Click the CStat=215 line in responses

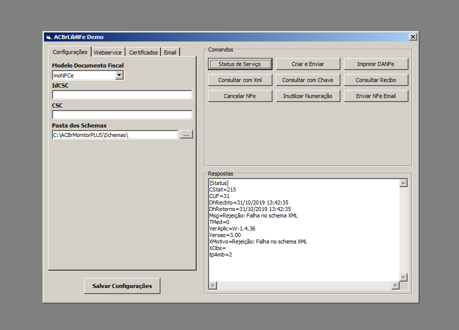[x=222, y=189]
